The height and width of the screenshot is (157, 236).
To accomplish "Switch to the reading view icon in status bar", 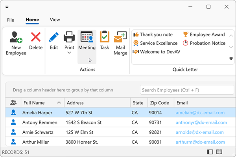I will coord(219,152).
